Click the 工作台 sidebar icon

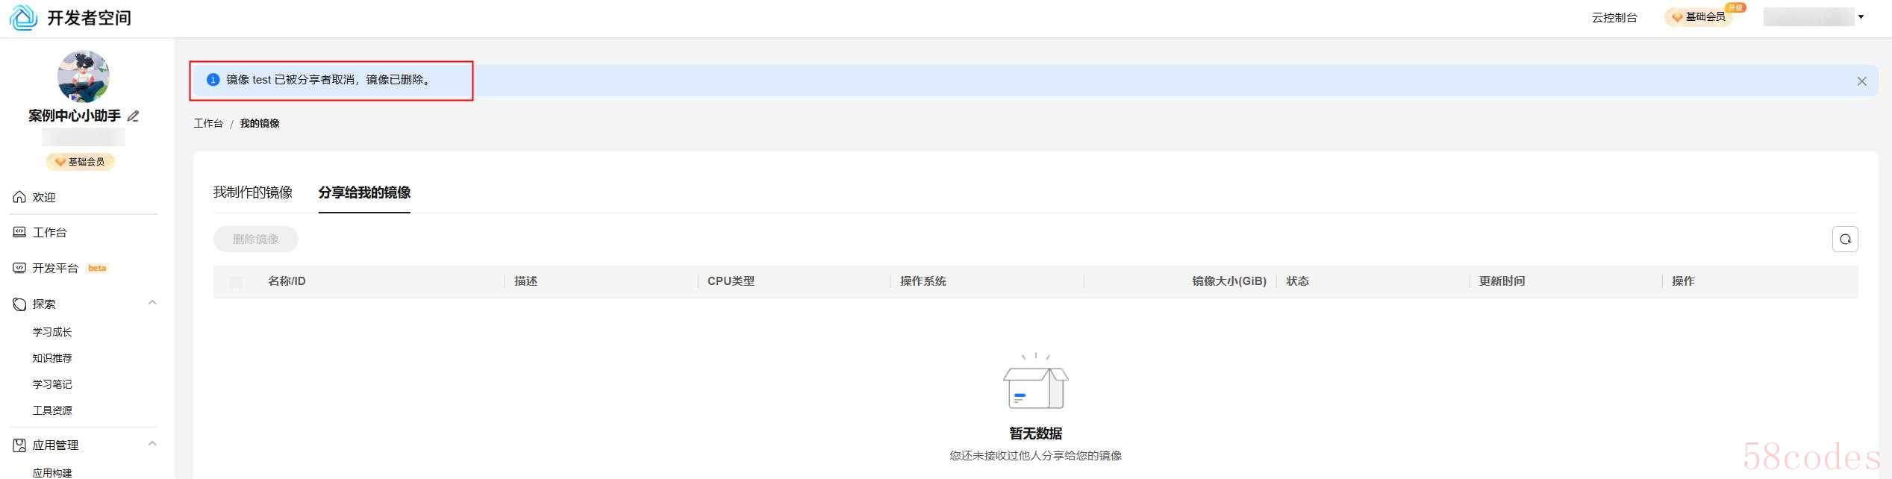19,232
